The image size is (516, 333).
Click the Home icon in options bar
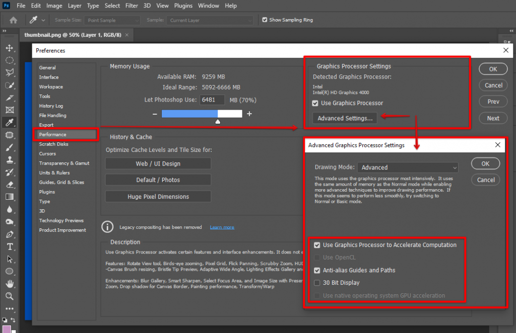click(x=13, y=20)
